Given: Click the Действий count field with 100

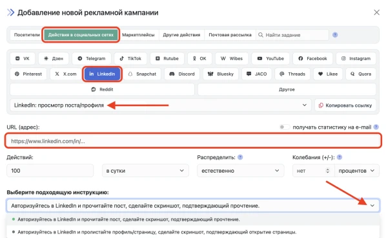Looking at the screenshot, I should click(50, 171).
